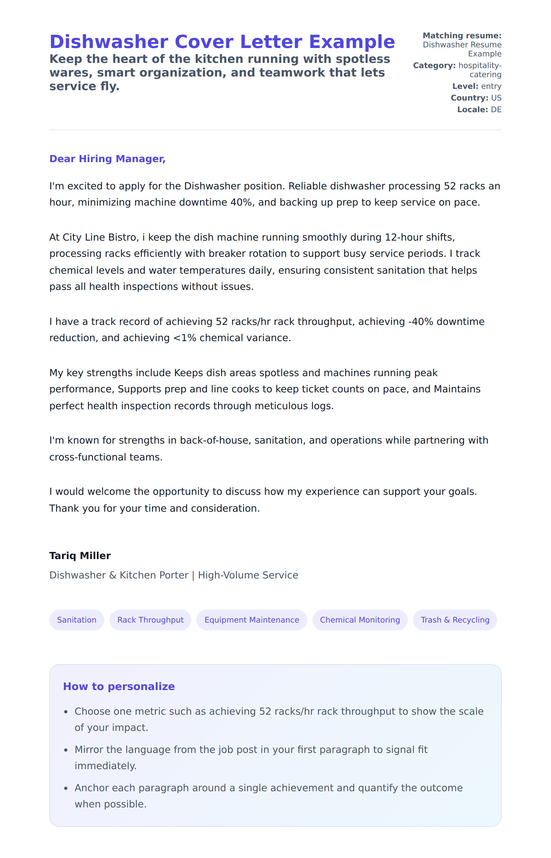Image resolution: width=551 pixels, height=858 pixels.
Task: Click the hospitality-catering category value
Action: 479,70
